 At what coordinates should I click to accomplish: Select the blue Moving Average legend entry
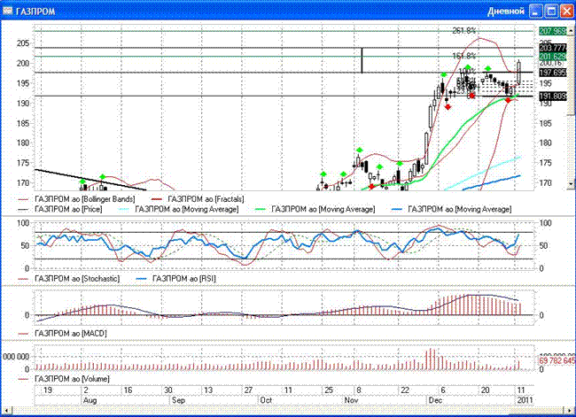point(451,209)
